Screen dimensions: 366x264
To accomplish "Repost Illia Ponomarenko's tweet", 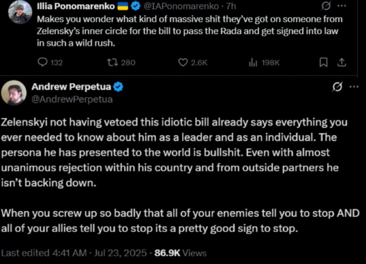I will coord(121,62).
